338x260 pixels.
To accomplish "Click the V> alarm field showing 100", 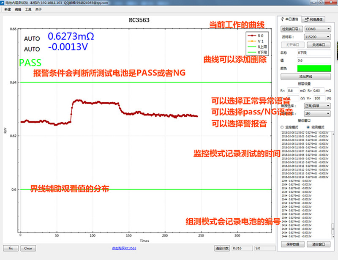I will (319, 99).
